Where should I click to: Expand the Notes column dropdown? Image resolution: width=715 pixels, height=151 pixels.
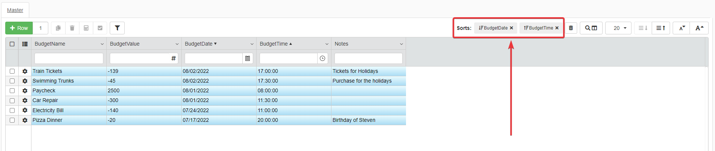coord(401,44)
